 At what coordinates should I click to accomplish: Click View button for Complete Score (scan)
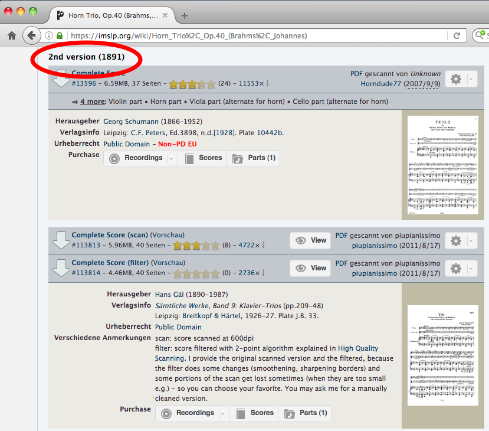pos(310,240)
